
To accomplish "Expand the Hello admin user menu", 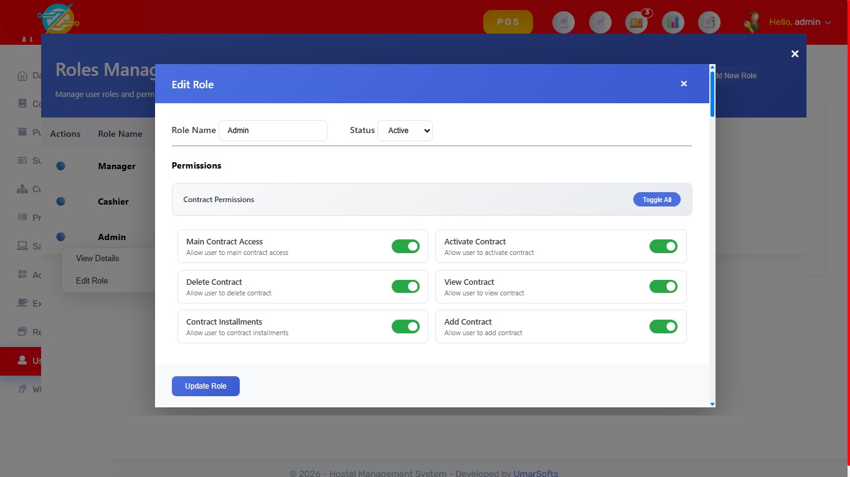I will click(800, 22).
